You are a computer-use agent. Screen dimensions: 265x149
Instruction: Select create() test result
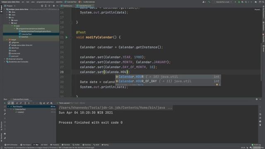[21, 112]
